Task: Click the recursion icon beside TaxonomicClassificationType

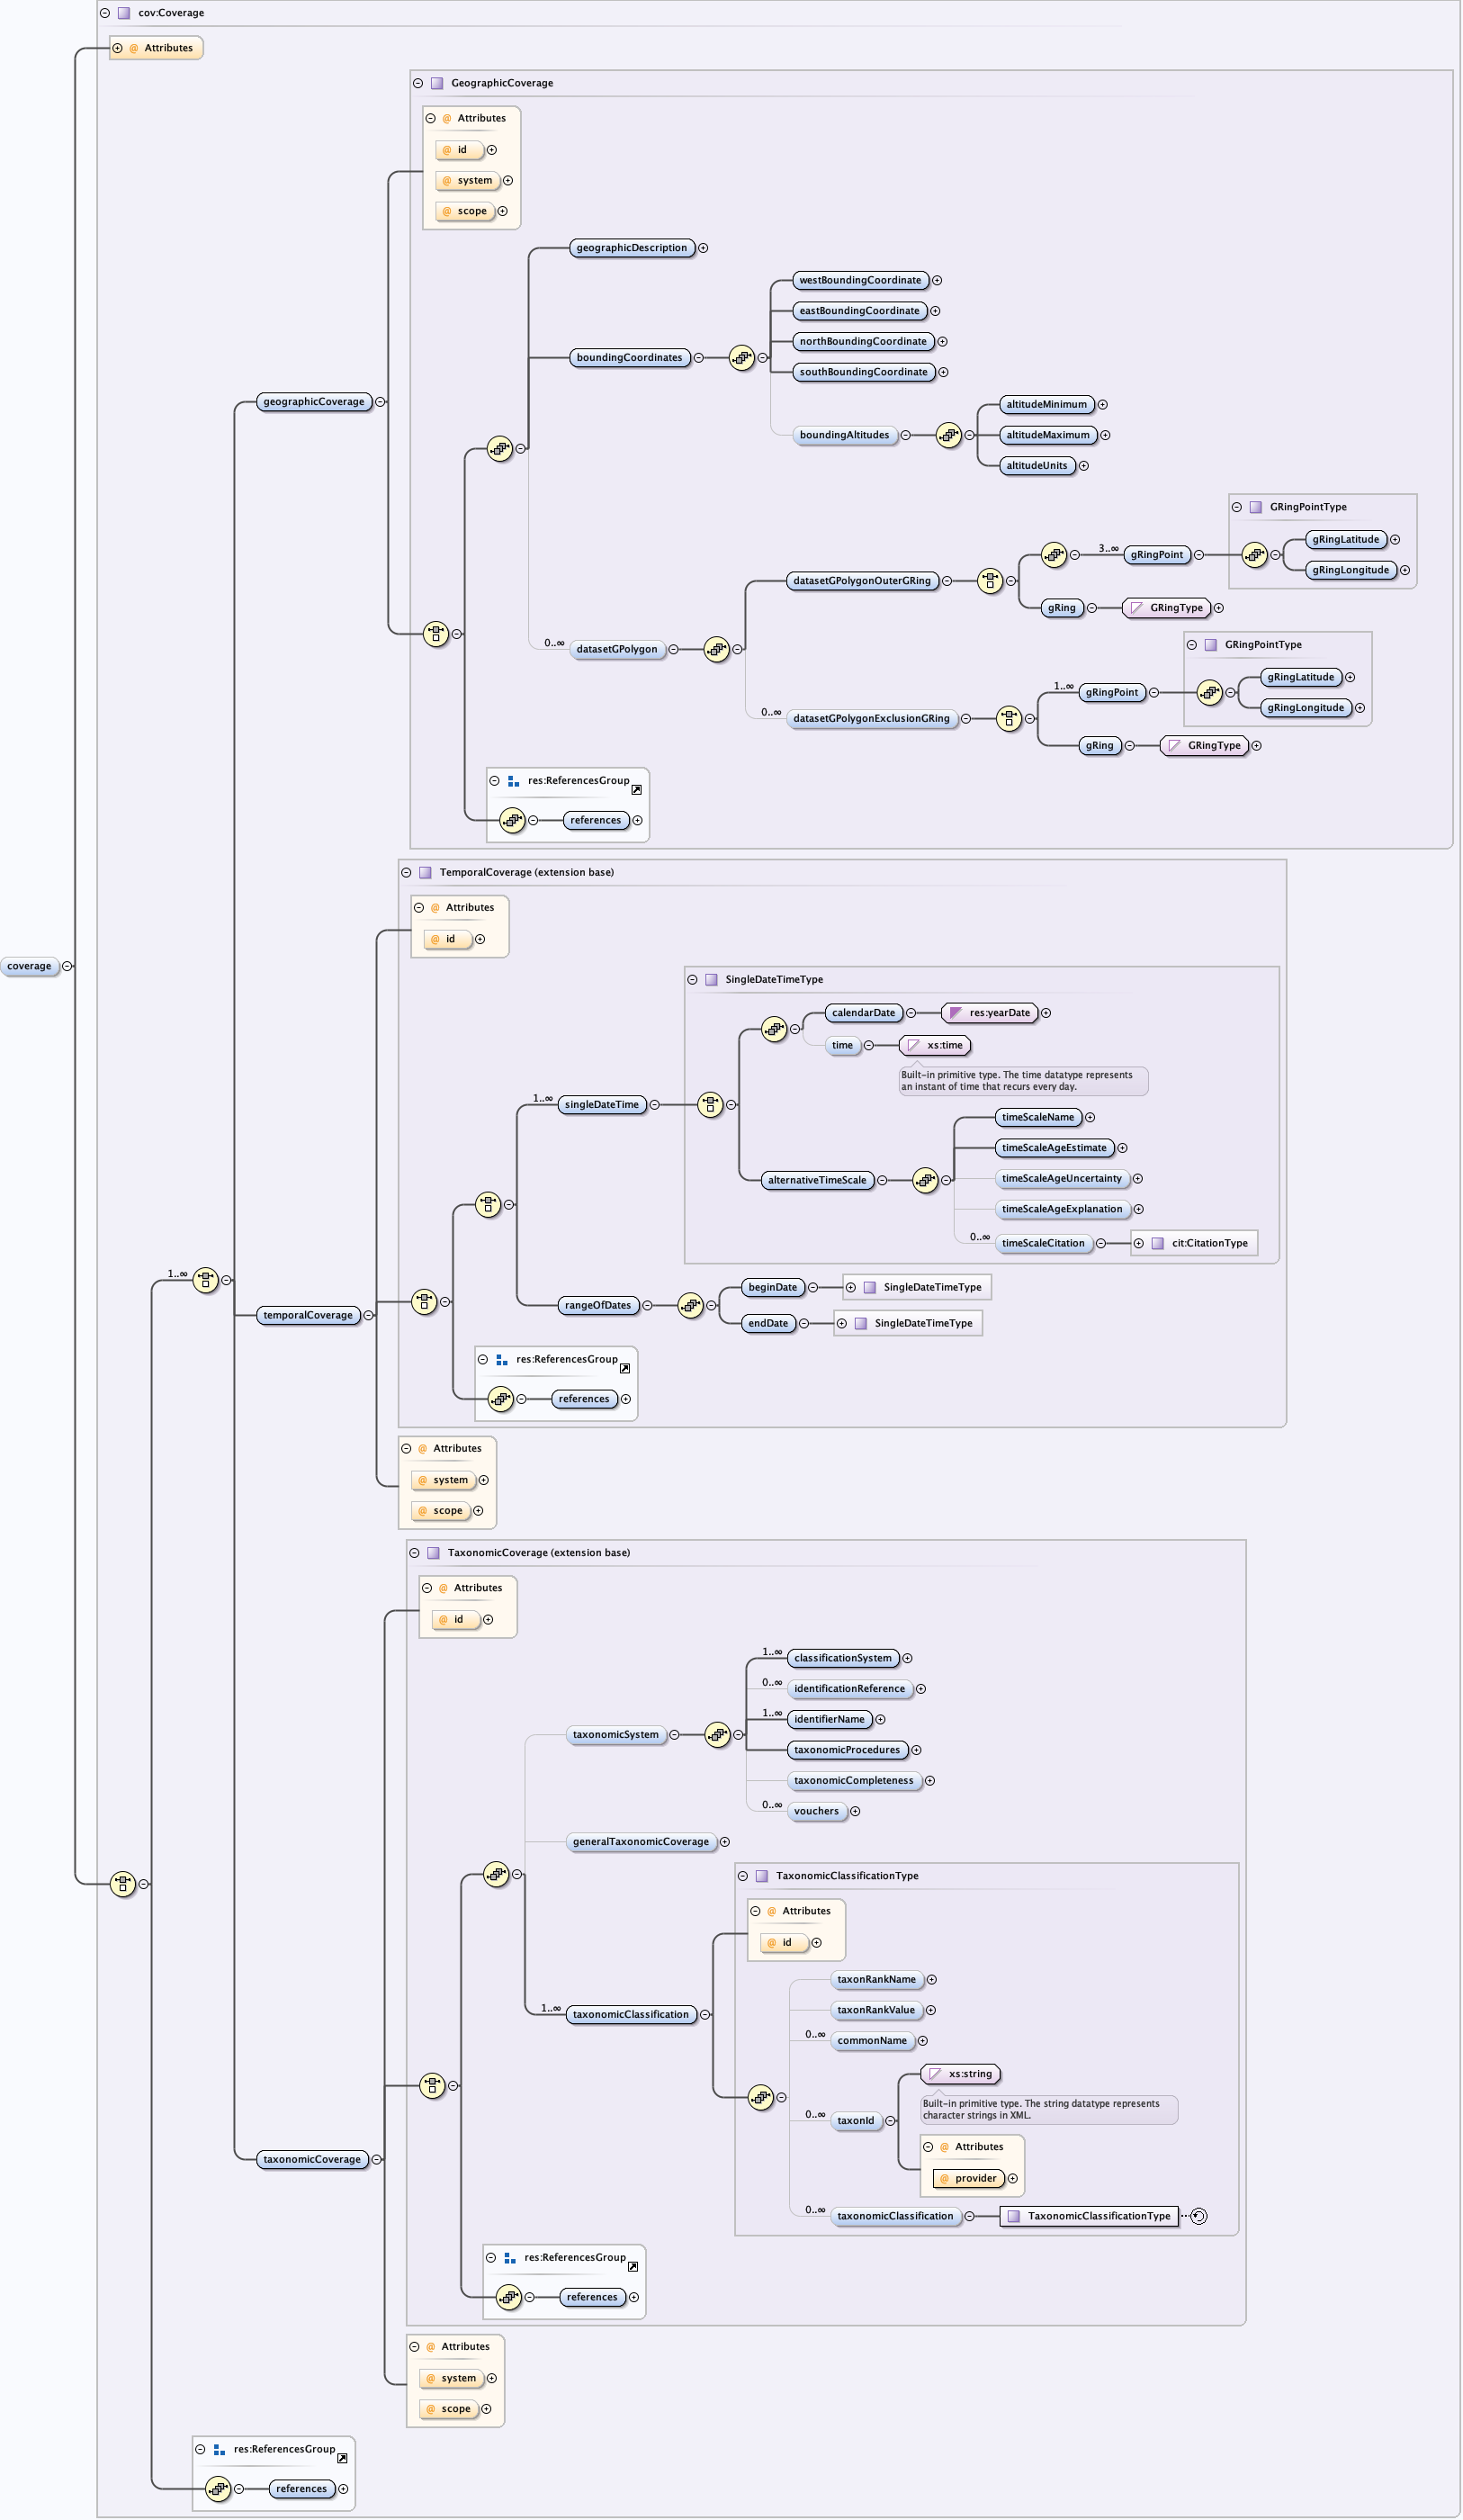Action: point(1199,2217)
